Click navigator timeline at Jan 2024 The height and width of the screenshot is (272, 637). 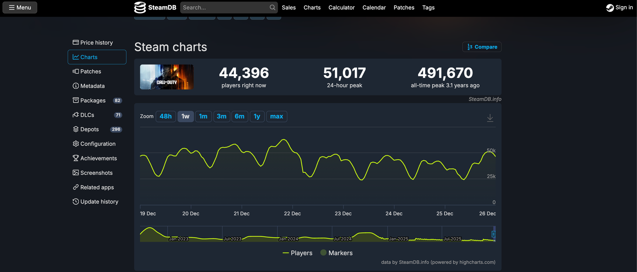click(288, 239)
